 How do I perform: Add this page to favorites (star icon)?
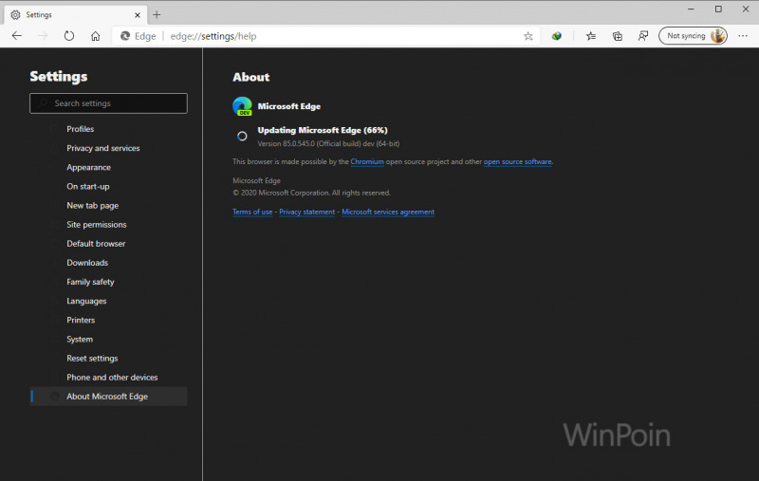tap(528, 36)
